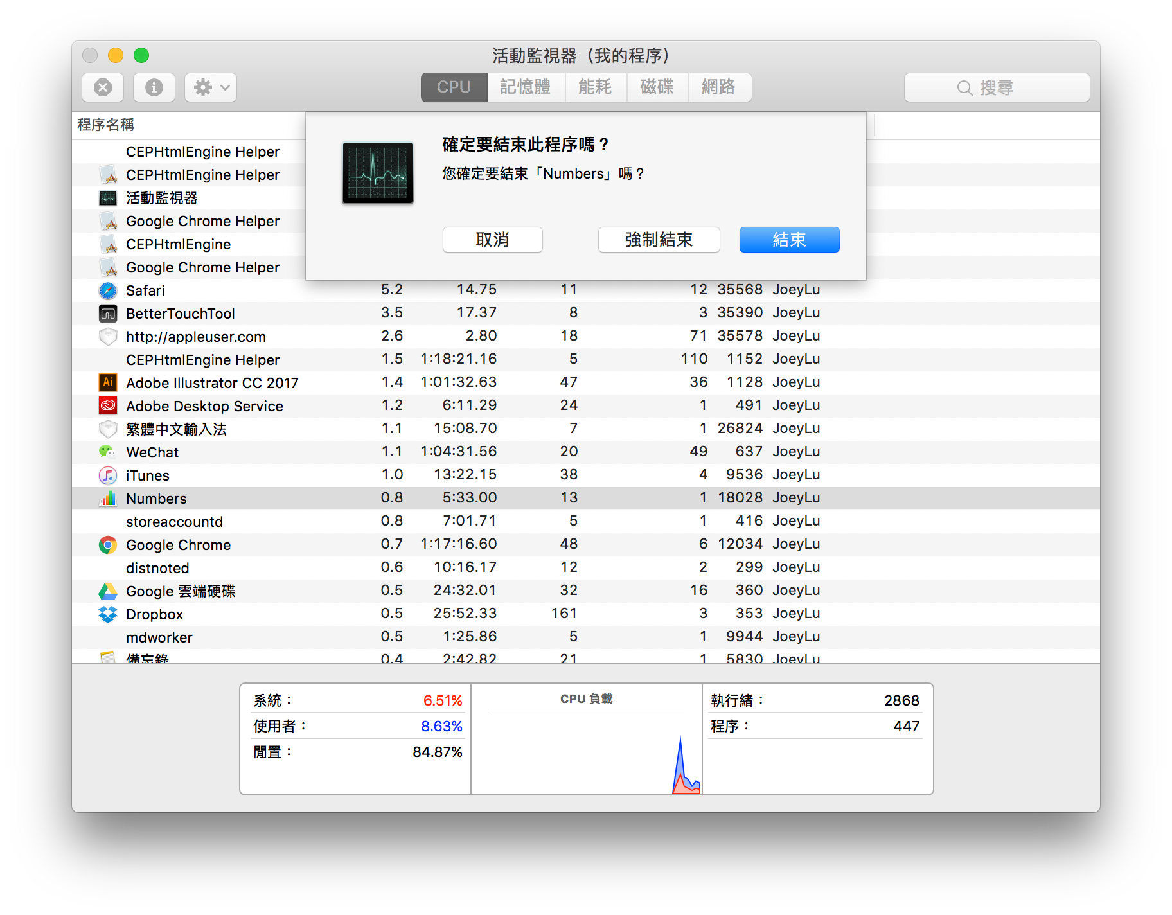
Task: Click the 閒置 84.87% value
Action: (438, 752)
